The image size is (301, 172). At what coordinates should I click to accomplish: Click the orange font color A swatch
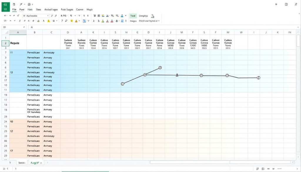(76, 21)
